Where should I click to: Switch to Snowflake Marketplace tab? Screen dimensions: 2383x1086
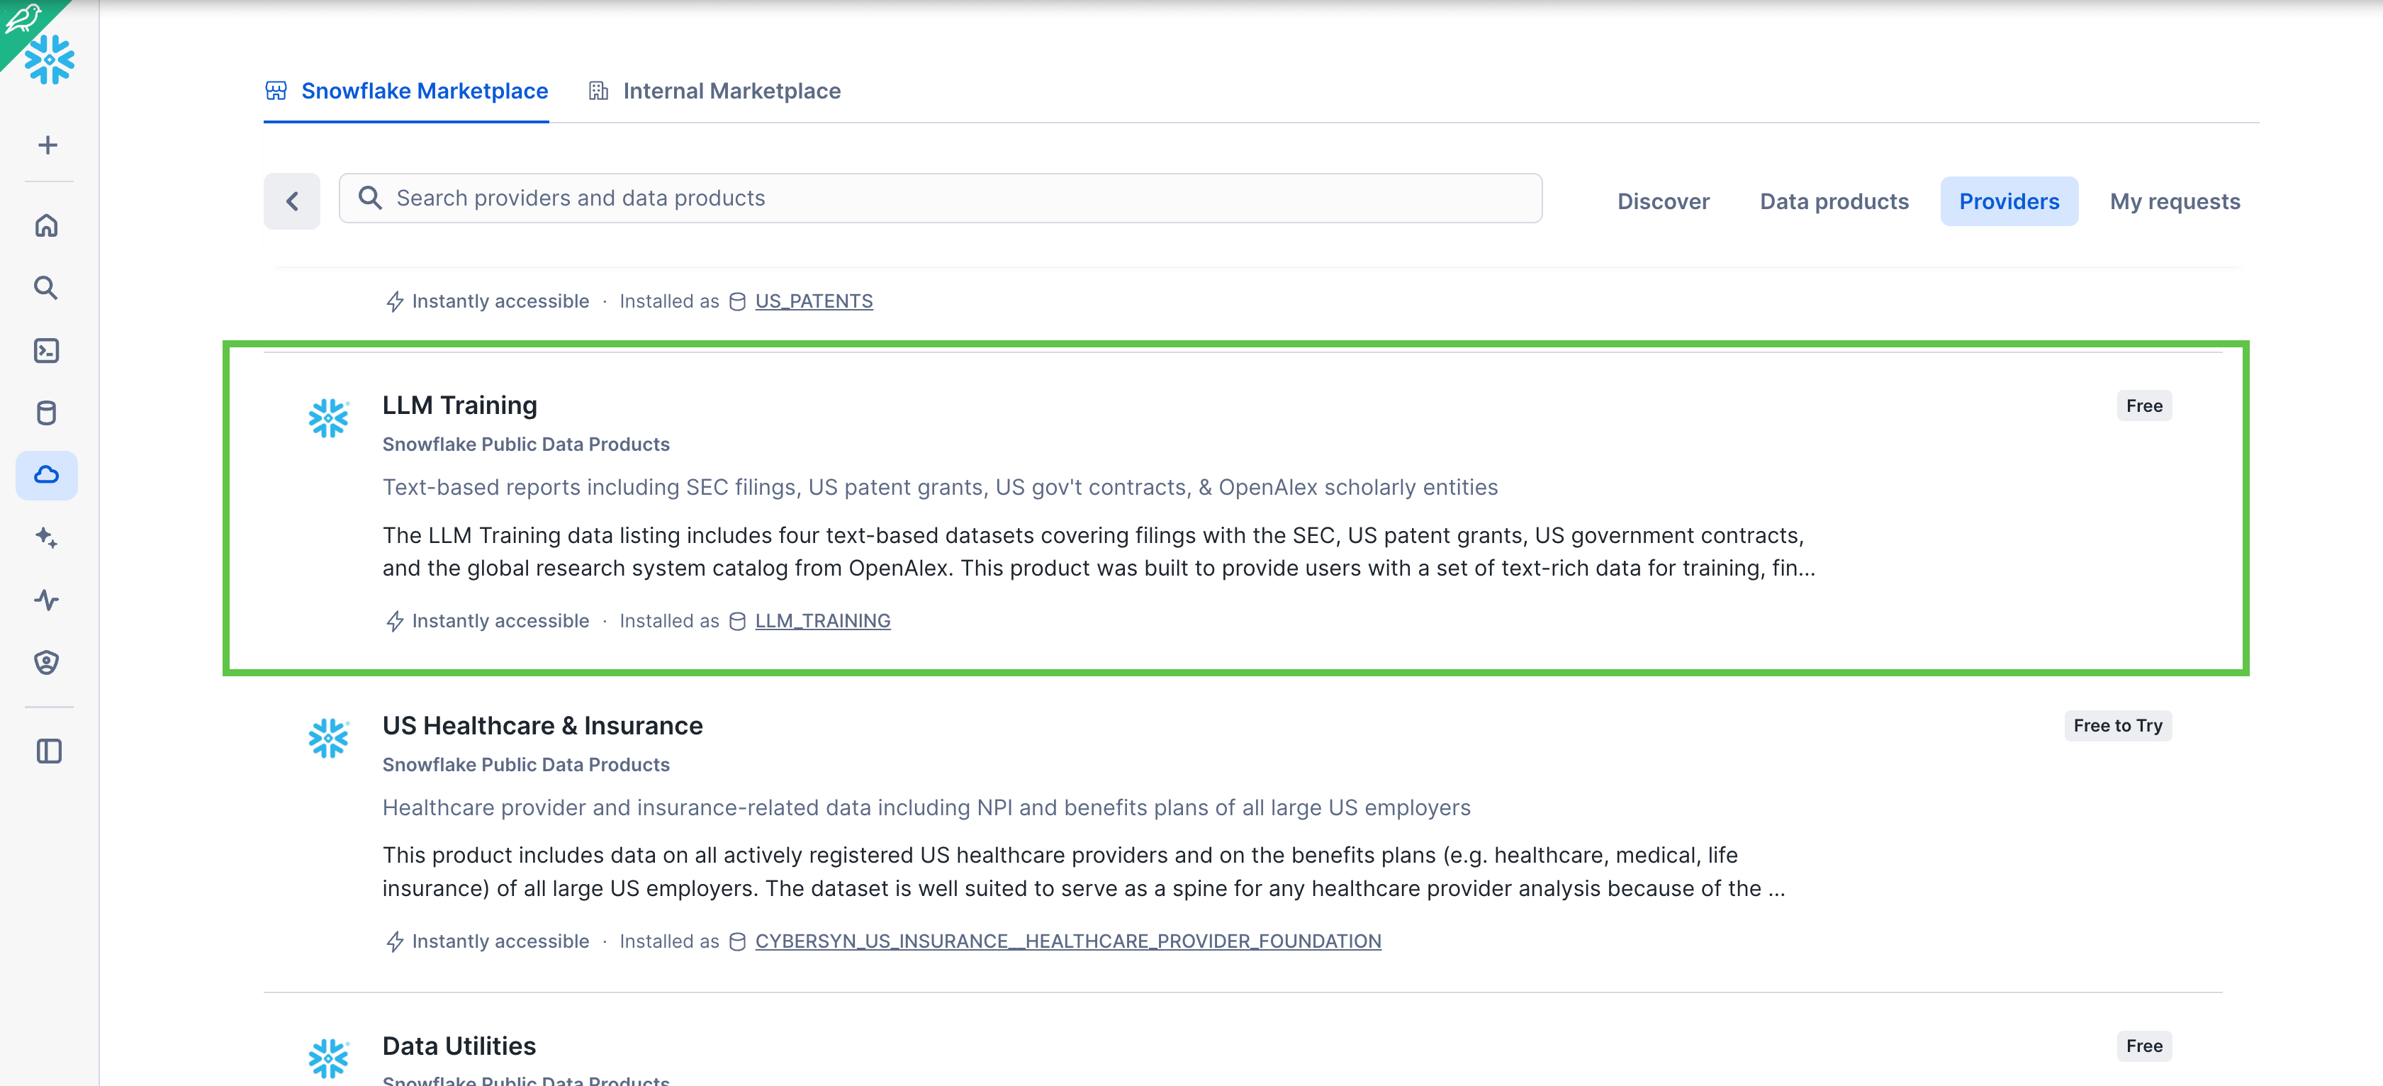point(406,91)
